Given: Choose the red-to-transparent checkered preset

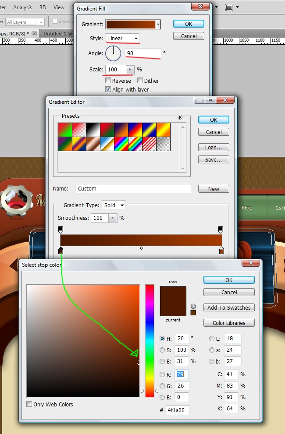Looking at the screenshot, I should coord(79,130).
